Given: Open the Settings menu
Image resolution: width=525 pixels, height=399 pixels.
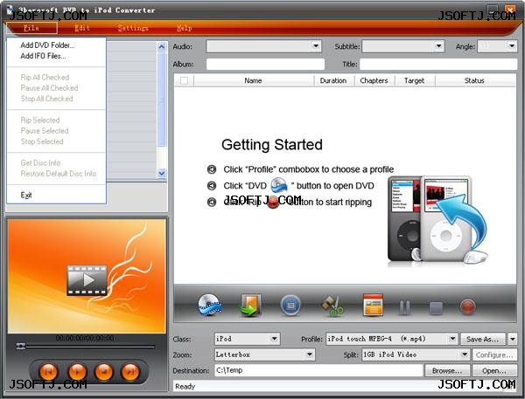Looking at the screenshot, I should [133, 28].
